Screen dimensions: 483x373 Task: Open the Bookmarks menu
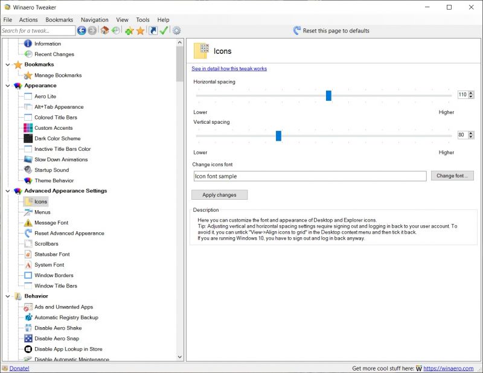[59, 20]
